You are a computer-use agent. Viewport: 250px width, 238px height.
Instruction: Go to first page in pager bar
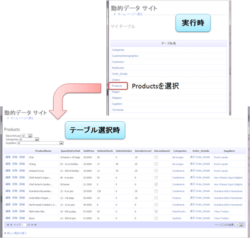tap(7, 225)
